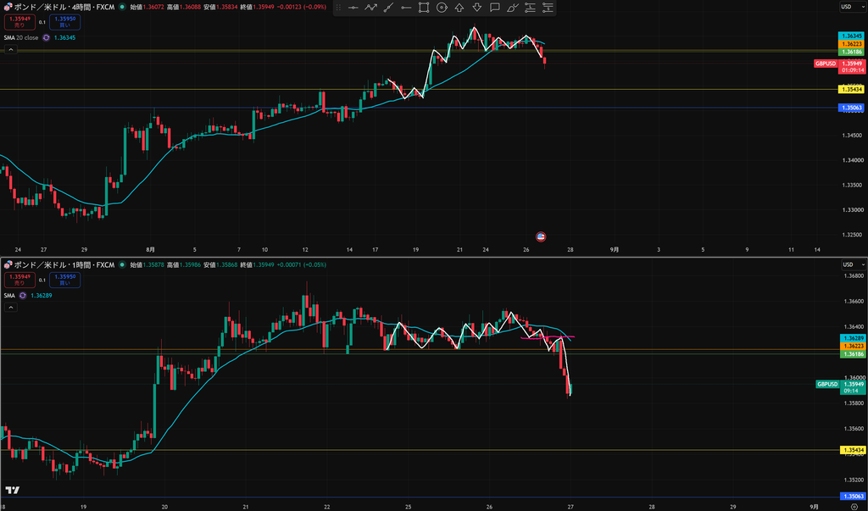Click SMA indicator loading icon in 1-hour chart
Screen dimensions: 868x511
coord(23,295)
